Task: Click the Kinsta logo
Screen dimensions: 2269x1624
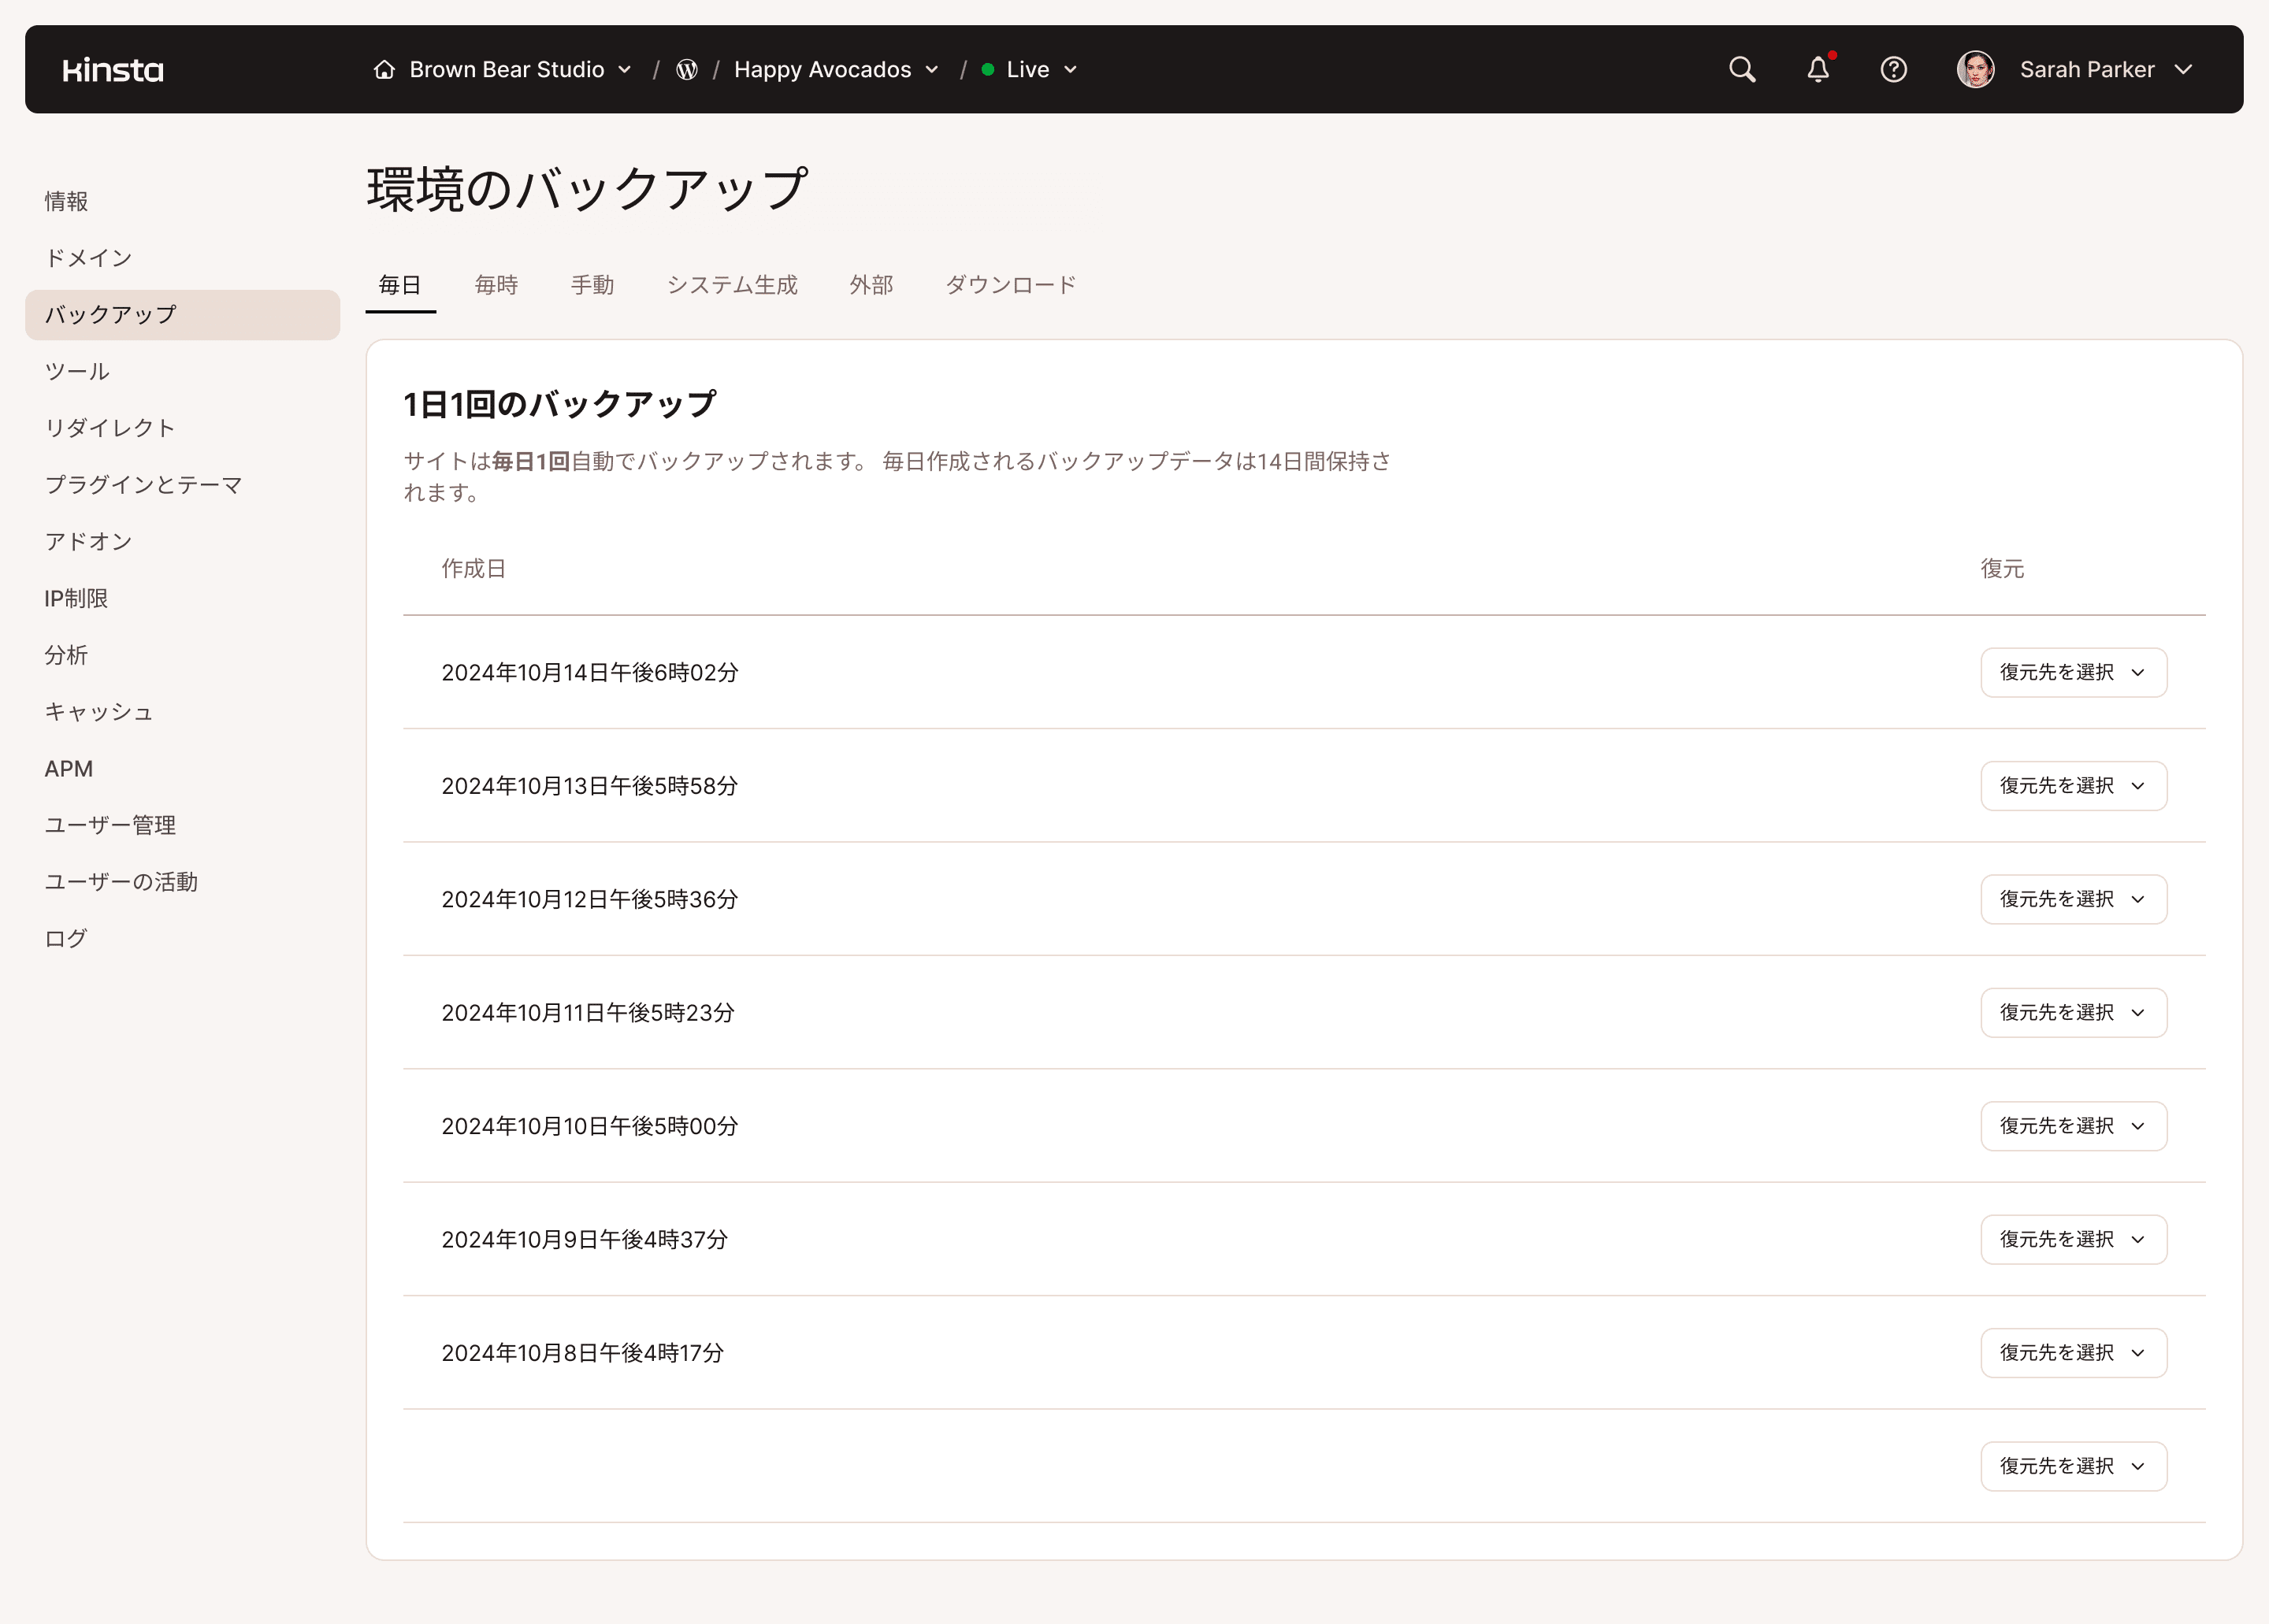Action: (112, 69)
